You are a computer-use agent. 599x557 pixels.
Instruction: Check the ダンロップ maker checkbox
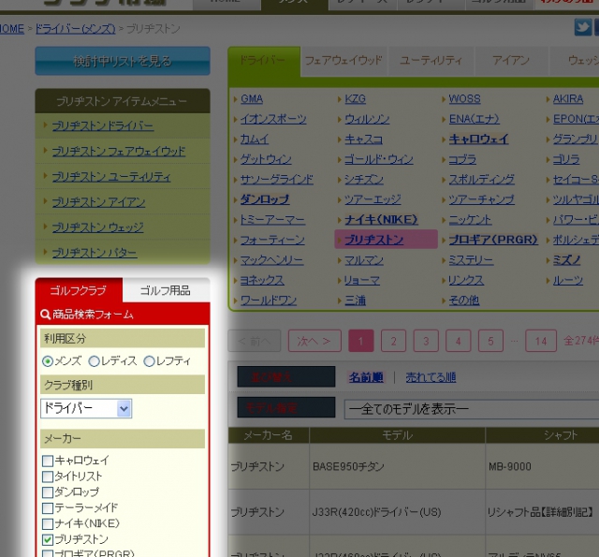click(x=48, y=492)
